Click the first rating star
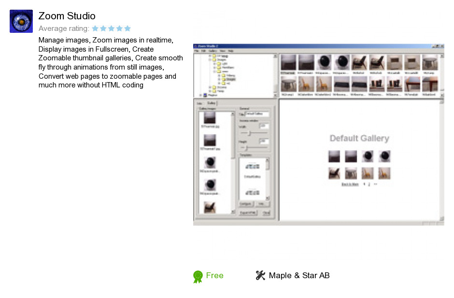Viewport: 454px width, 298px height. pyautogui.click(x=95, y=28)
